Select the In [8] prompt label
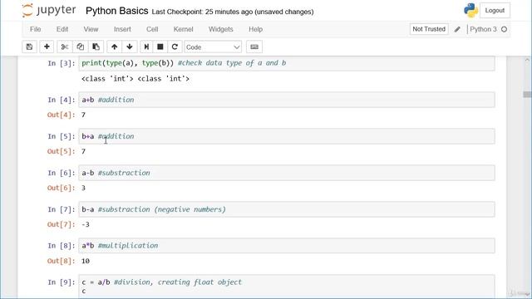 click(62, 246)
